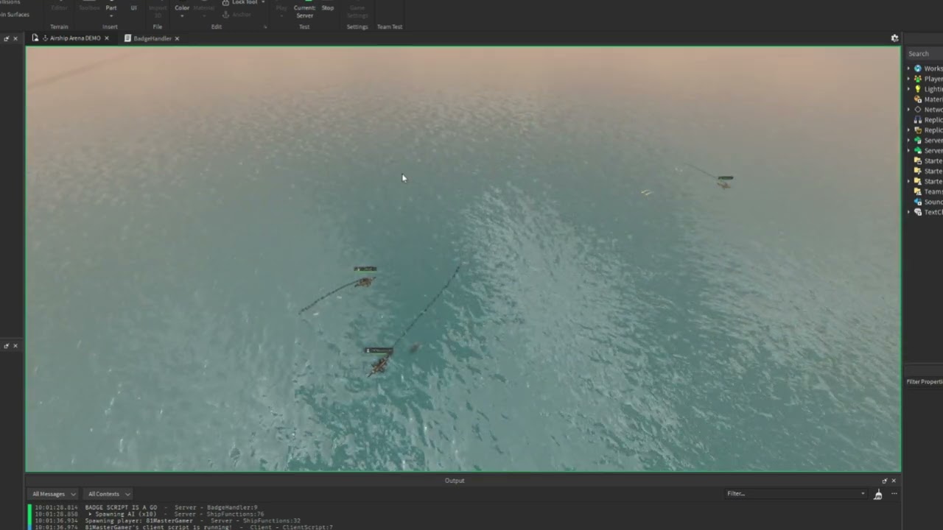
Task: Open the Output Filter history dropdown arrow
Action: pos(863,494)
